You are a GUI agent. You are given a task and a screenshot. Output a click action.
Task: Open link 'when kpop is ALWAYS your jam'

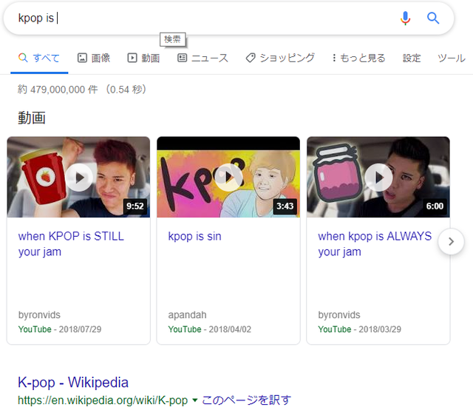point(375,243)
